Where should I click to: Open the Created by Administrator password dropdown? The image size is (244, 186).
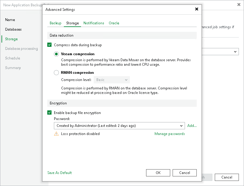[119, 126]
